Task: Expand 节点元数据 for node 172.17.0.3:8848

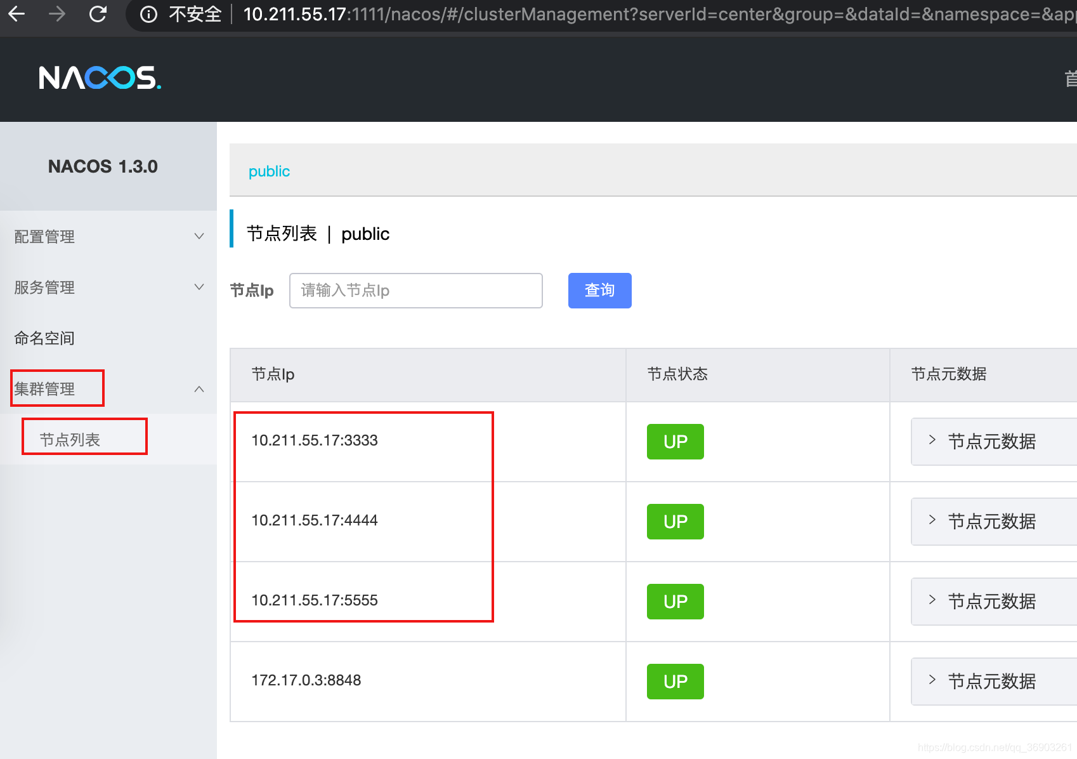Action: click(994, 682)
